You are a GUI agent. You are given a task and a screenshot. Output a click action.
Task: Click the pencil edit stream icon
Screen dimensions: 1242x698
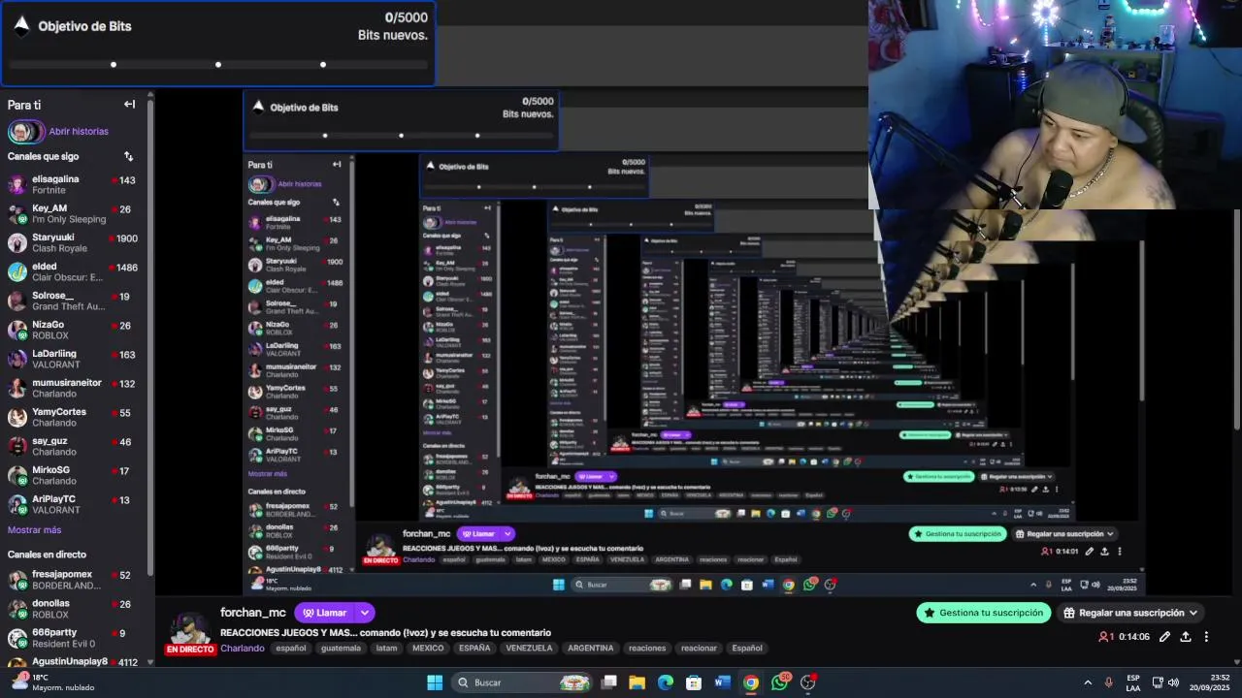1164,637
